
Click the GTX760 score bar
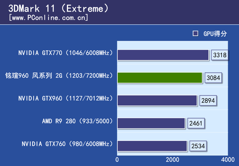[152, 146]
